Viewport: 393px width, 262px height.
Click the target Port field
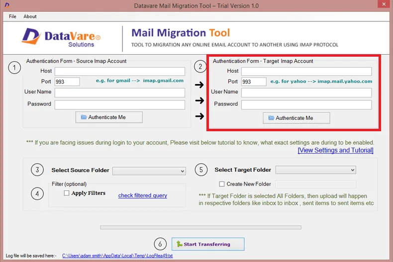click(254, 82)
